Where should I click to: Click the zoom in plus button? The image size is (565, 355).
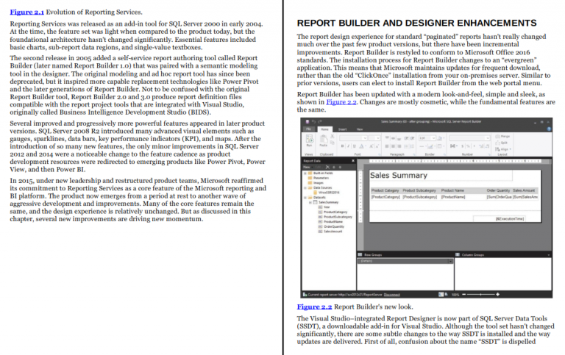[497, 295]
